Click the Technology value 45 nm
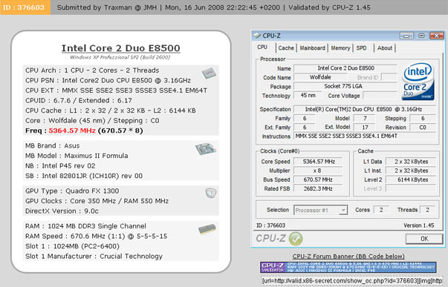The image size is (448, 287). tap(308, 95)
